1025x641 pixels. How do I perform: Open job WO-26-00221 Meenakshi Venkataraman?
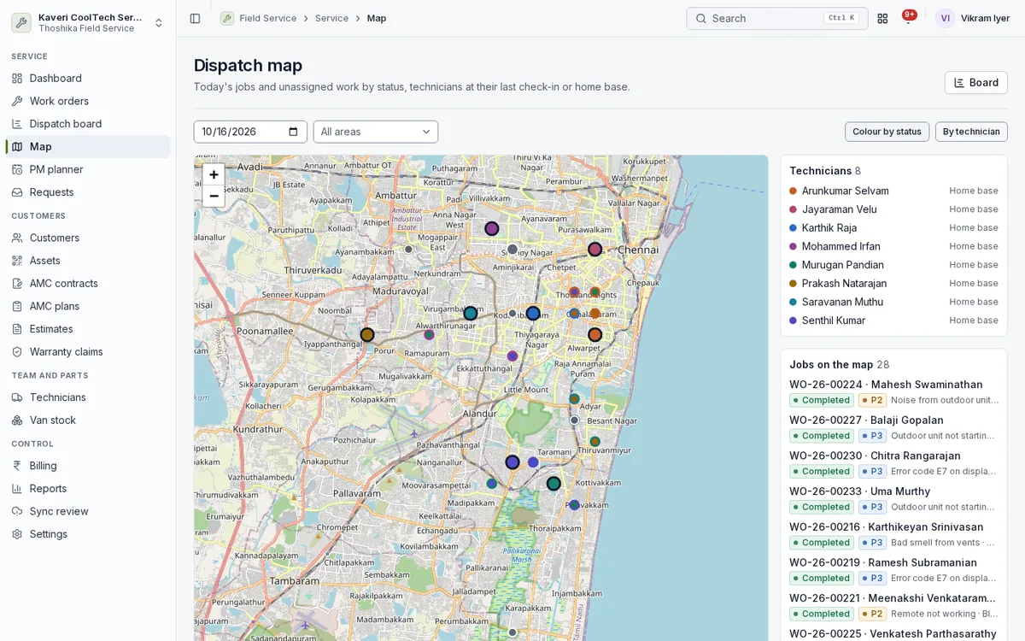click(x=893, y=606)
